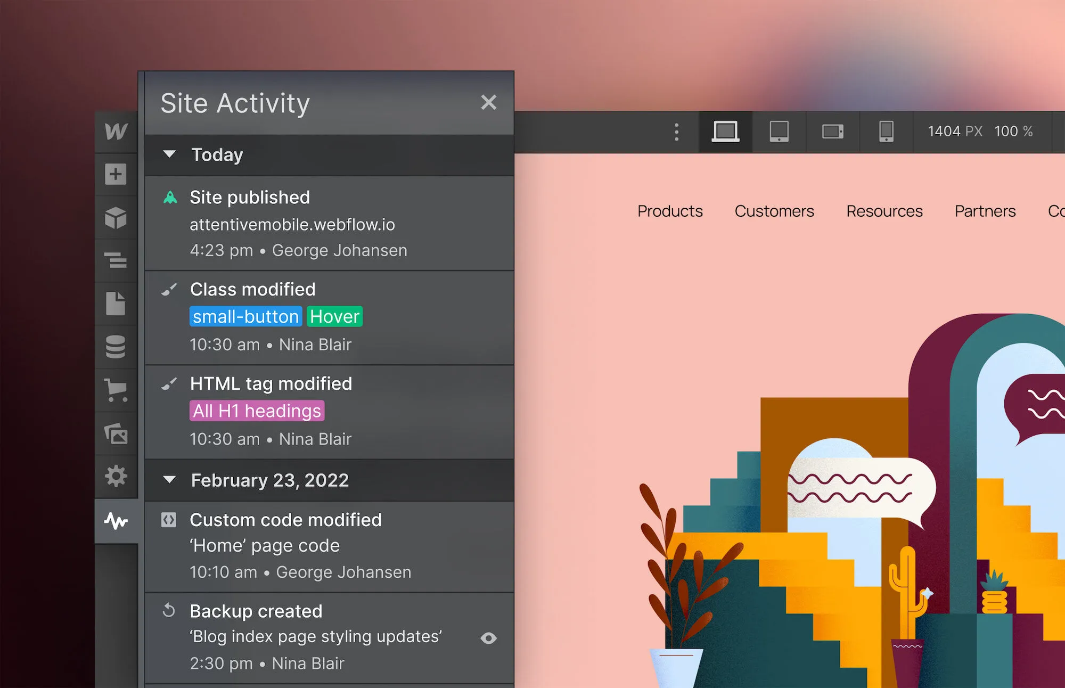
Task: Collapse the Today activity section
Action: (169, 154)
